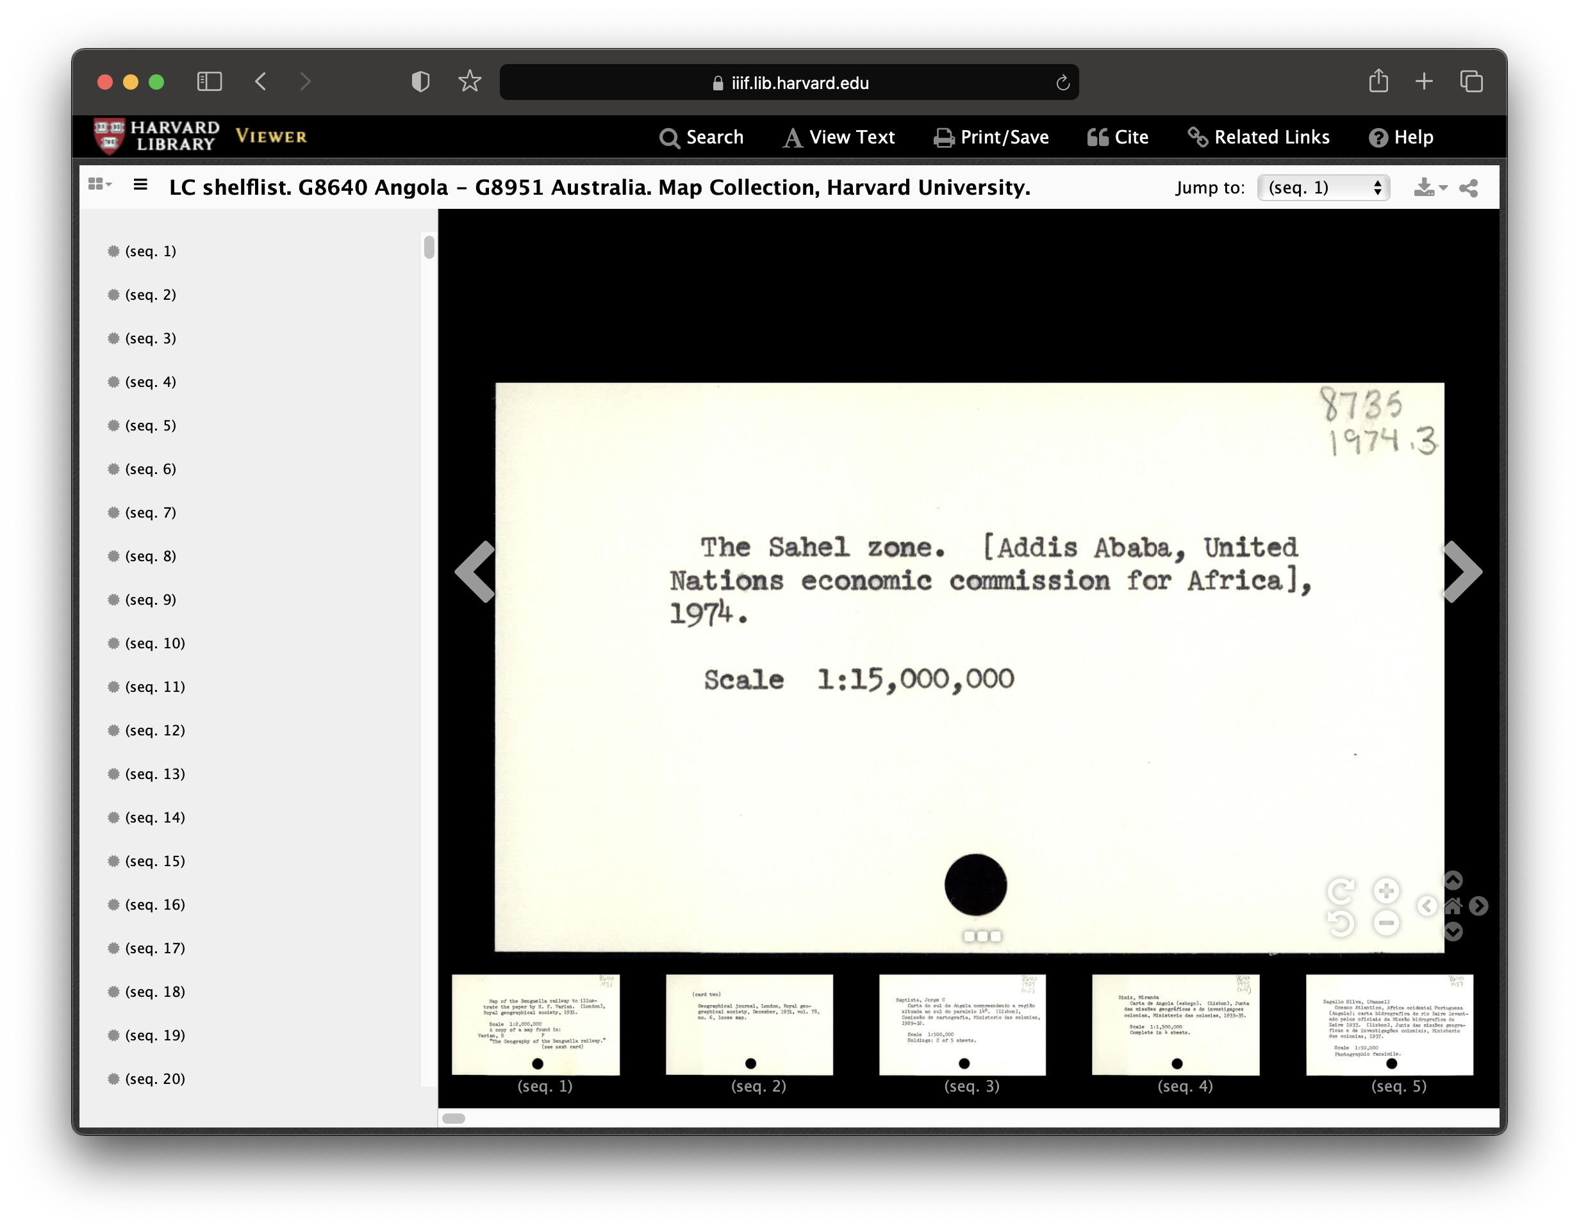Zoom out with minus icon
Image resolution: width=1579 pixels, height=1230 pixels.
click(1386, 923)
